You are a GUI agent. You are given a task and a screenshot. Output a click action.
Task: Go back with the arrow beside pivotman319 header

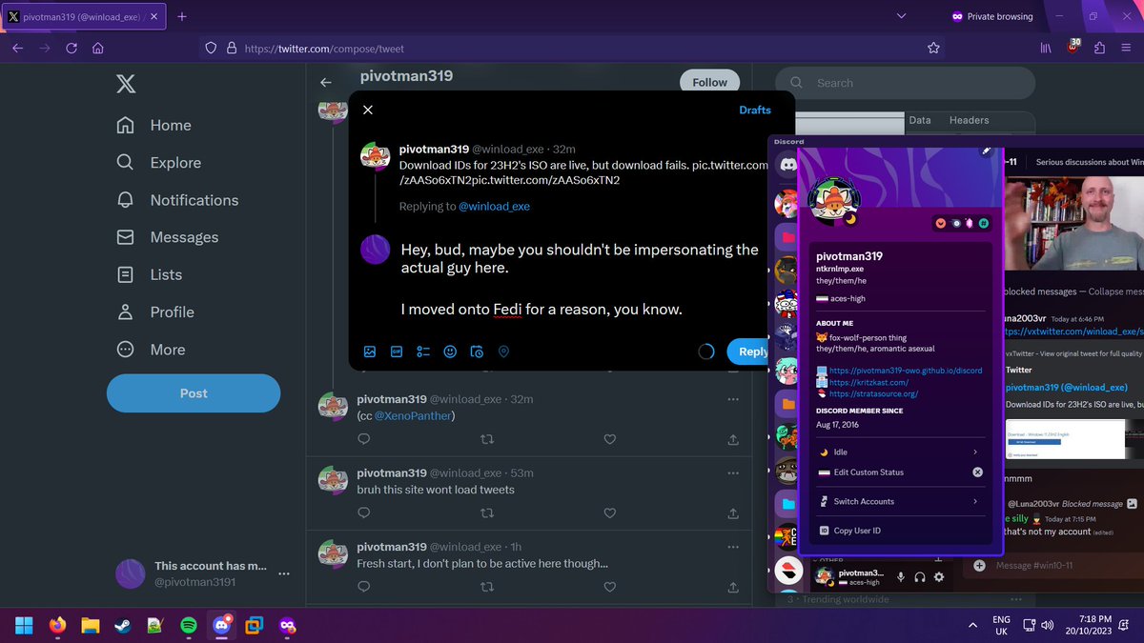326,83
